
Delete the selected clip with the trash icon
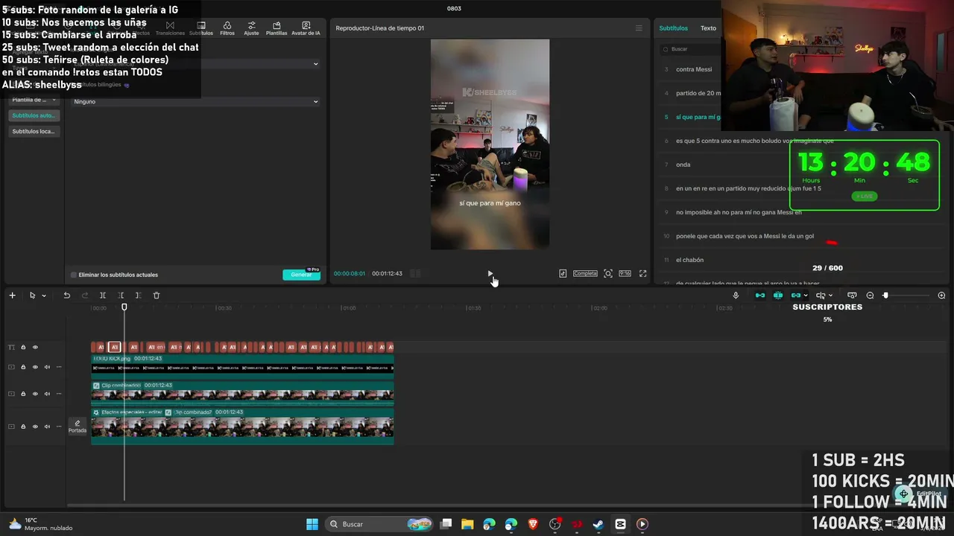pyautogui.click(x=157, y=296)
